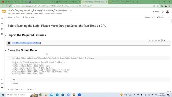172x97 pixels.
Task: Click Copy to Drive
Action: coord(28,17)
